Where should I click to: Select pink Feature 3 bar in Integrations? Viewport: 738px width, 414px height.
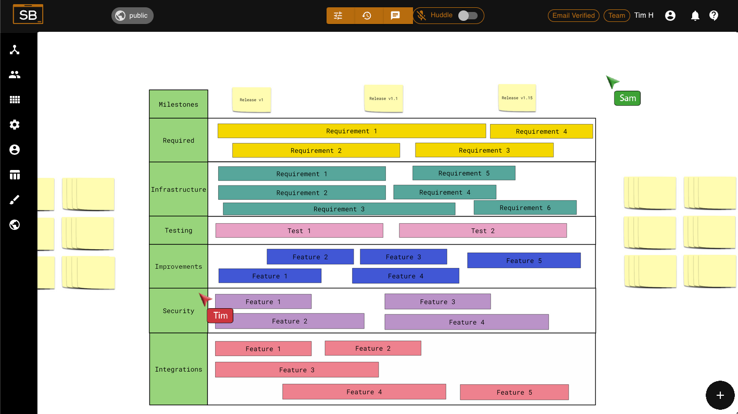(297, 370)
